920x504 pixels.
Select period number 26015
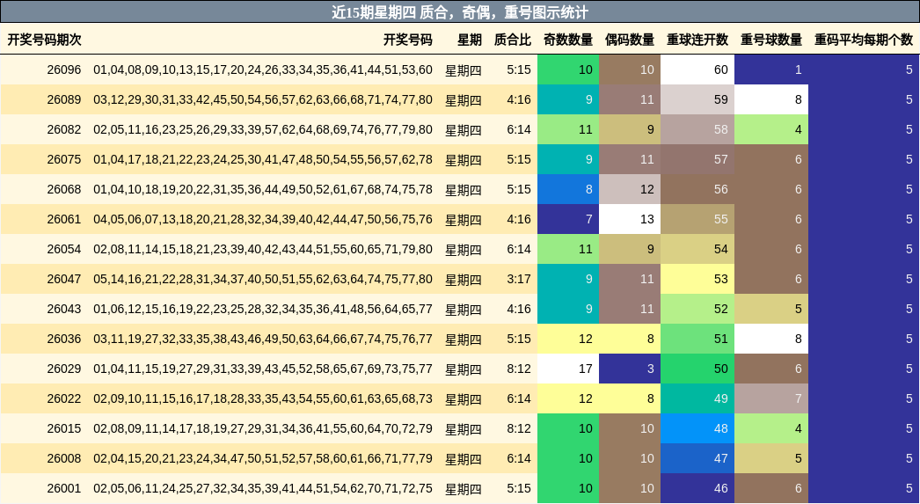click(x=64, y=429)
